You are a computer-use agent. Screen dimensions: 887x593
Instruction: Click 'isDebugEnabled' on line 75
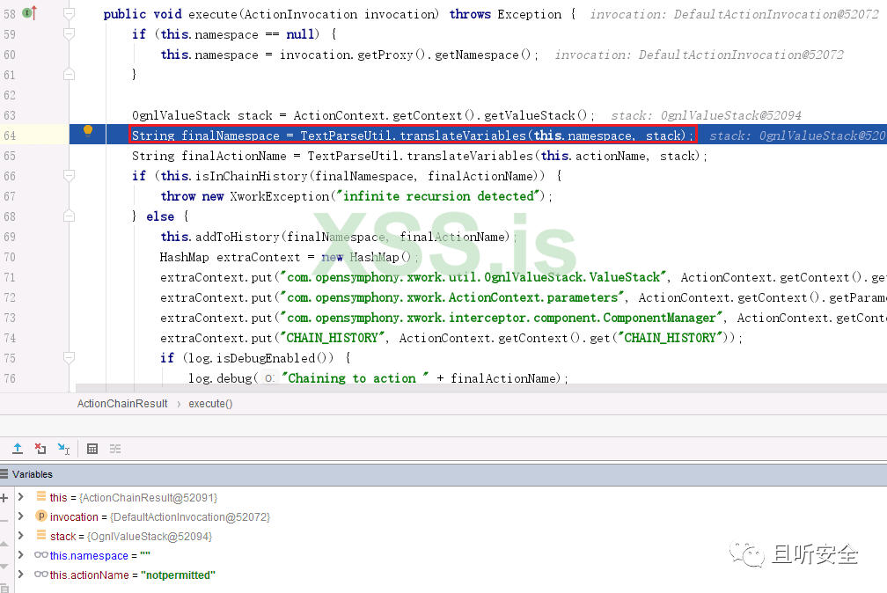[266, 357]
